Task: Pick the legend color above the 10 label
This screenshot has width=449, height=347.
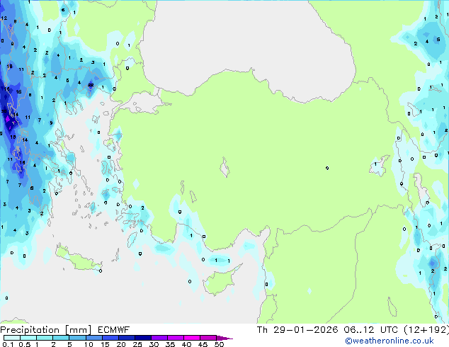Action: pos(87,338)
